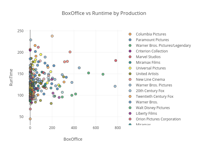Screen dimensions: 208x149
Task: Click the Marvel Studios red legend marker
Action: [130, 57]
